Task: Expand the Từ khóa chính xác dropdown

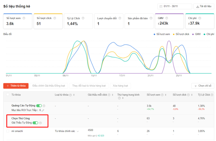Action: click(77, 131)
